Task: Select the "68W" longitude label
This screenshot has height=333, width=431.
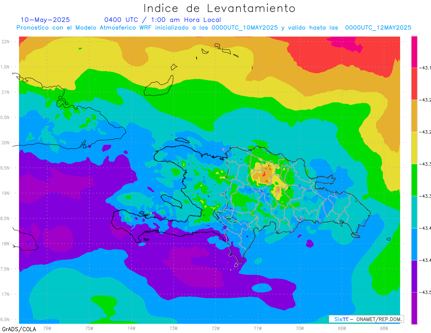Action: (384, 328)
